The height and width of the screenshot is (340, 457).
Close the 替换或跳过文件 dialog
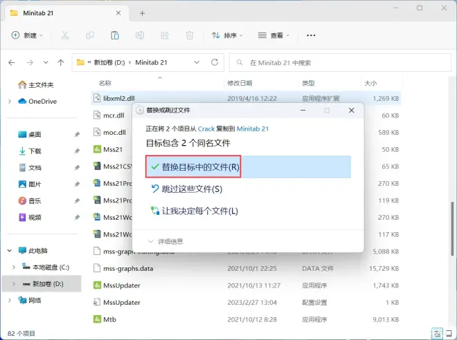pos(352,111)
